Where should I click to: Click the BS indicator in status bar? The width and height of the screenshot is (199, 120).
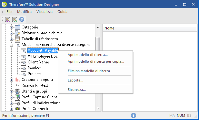click(189, 115)
